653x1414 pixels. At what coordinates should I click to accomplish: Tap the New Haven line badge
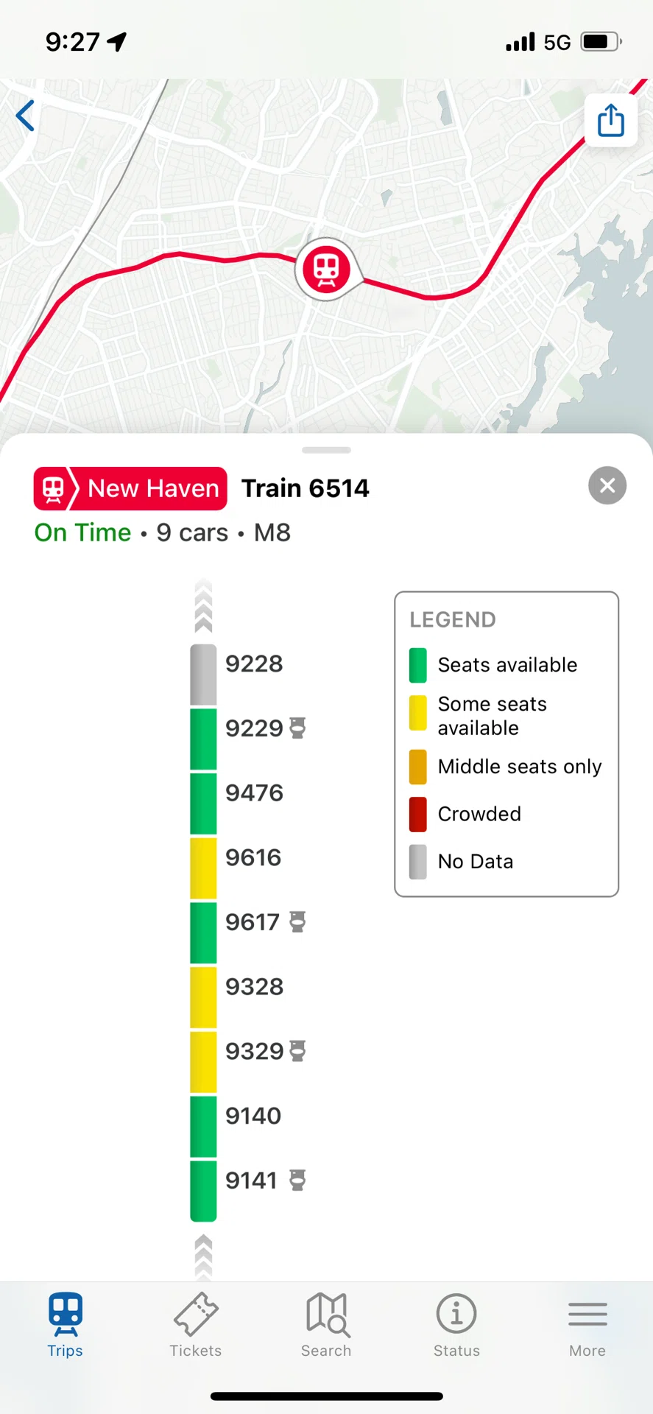(x=130, y=488)
